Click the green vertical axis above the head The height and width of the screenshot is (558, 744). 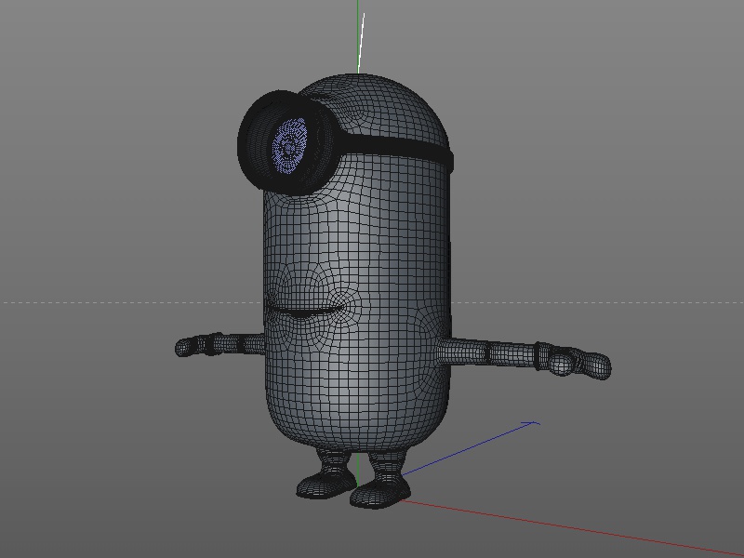[x=358, y=36]
